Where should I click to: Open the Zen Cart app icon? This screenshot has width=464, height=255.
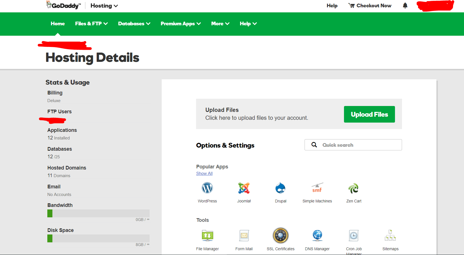[x=354, y=188]
